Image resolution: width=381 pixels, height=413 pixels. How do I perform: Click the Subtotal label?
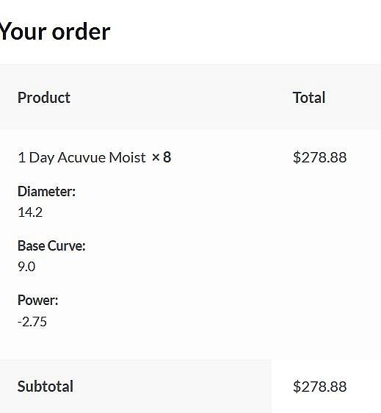coord(46,387)
